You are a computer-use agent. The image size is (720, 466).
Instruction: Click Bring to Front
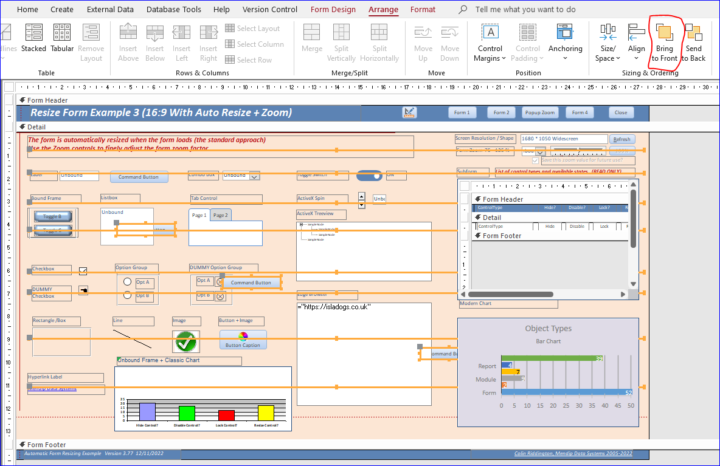665,43
